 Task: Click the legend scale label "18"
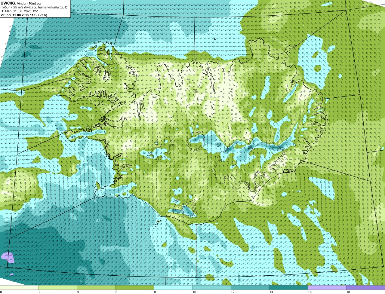click(348, 292)
